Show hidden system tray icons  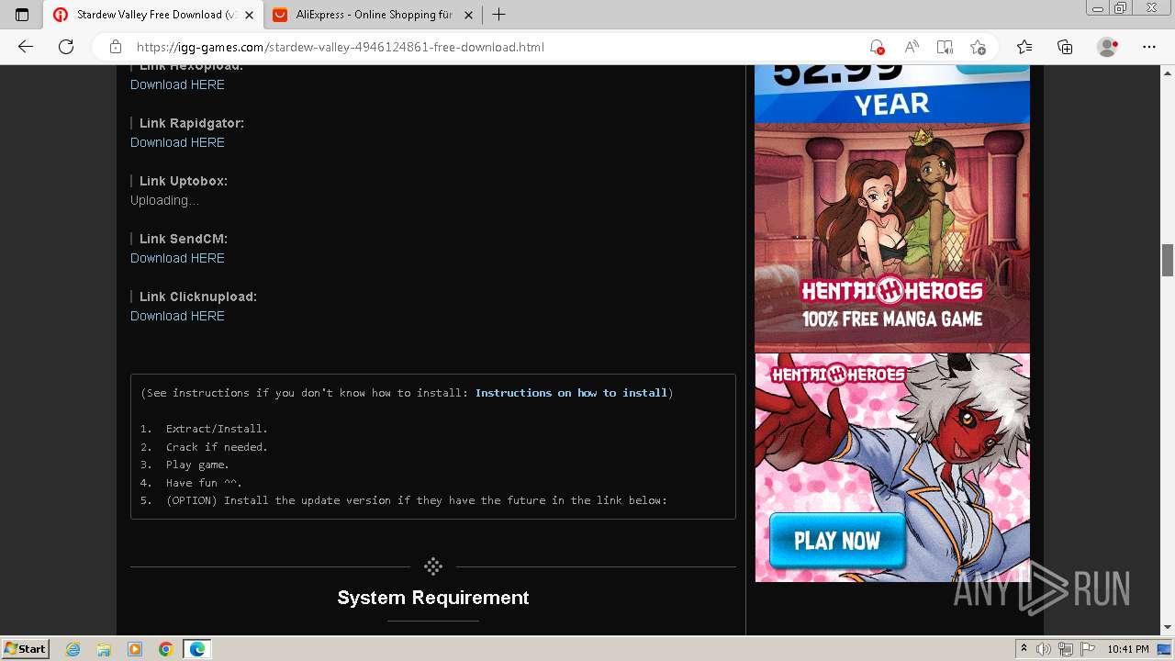[1024, 649]
